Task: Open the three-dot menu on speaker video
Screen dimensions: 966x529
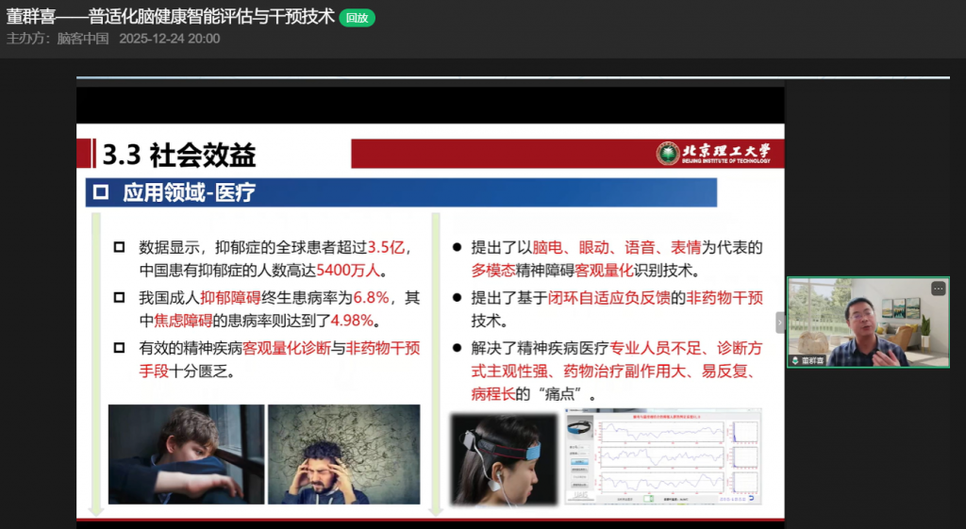Action: click(938, 289)
